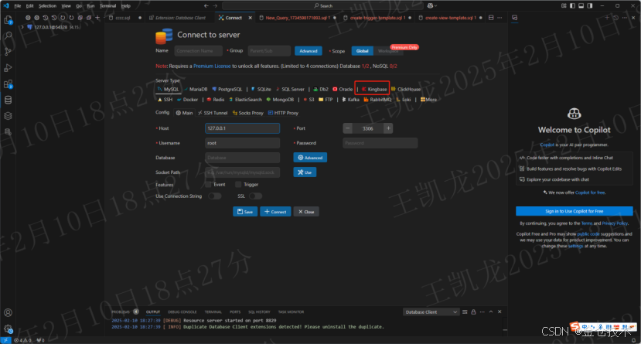Viewport: 641px width, 344px height.
Task: Open the Database explorer sidebar icon
Action: [8, 100]
